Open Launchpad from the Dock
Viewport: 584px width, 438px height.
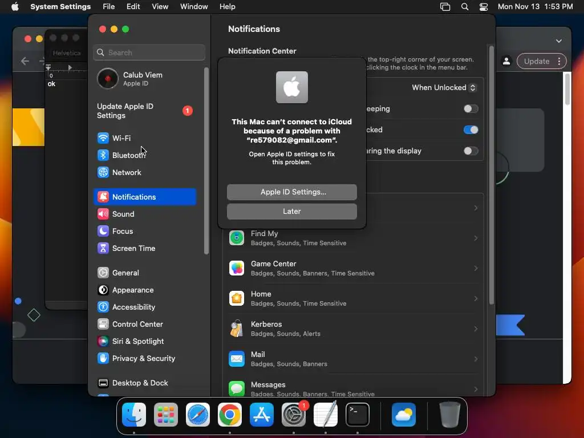tap(166, 415)
